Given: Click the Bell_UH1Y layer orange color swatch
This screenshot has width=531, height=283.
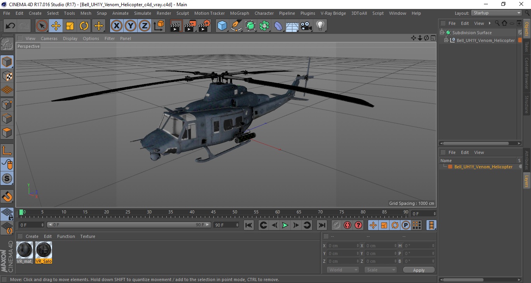Looking at the screenshot, I should pos(450,167).
